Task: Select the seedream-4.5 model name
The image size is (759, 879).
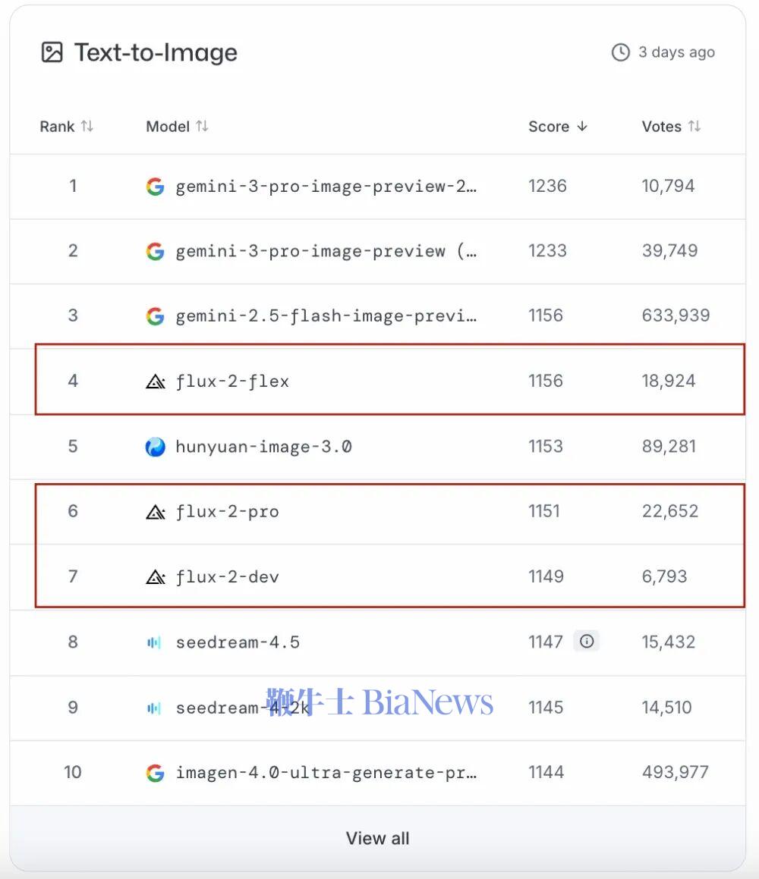Action: 238,642
